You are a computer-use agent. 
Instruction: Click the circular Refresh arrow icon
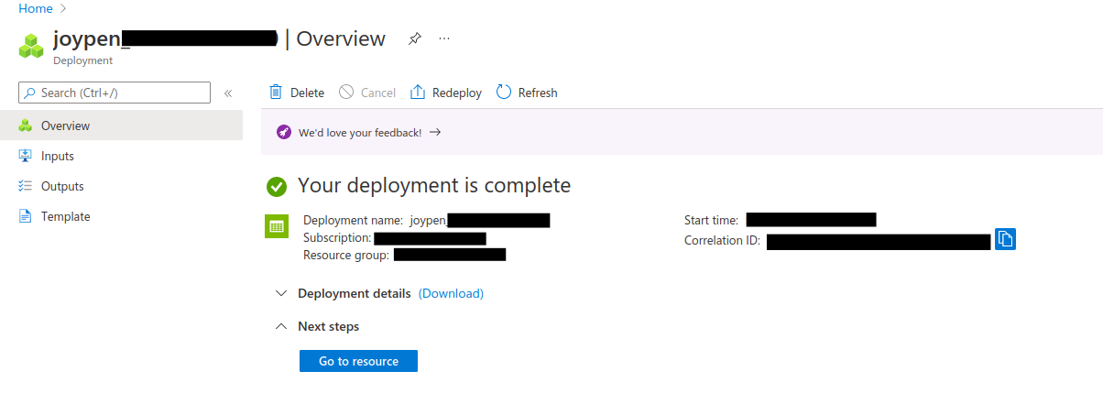[x=504, y=92]
